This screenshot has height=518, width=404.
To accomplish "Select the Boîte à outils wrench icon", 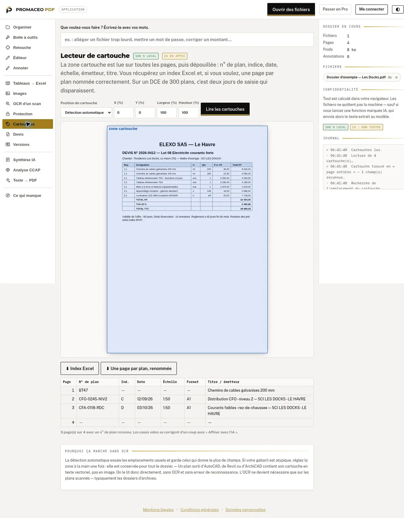I will point(8,37).
